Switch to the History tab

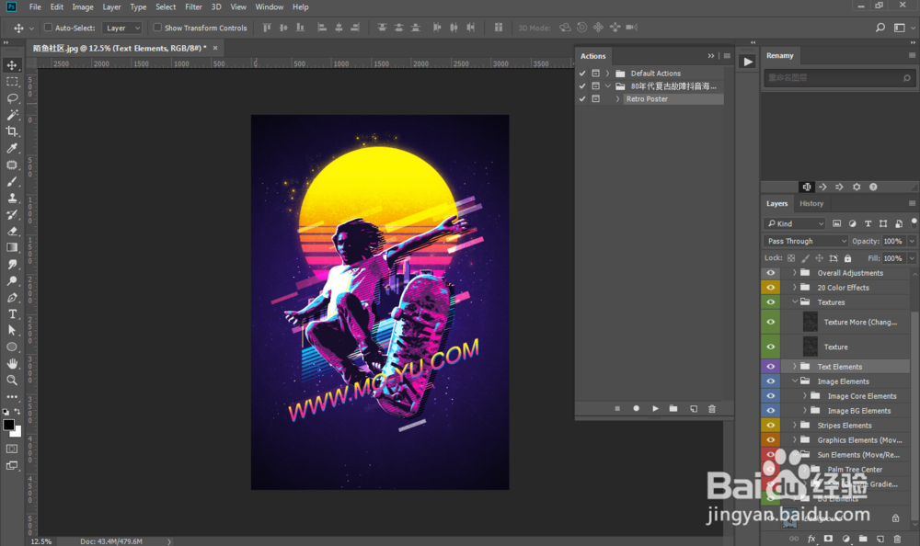[x=811, y=203]
